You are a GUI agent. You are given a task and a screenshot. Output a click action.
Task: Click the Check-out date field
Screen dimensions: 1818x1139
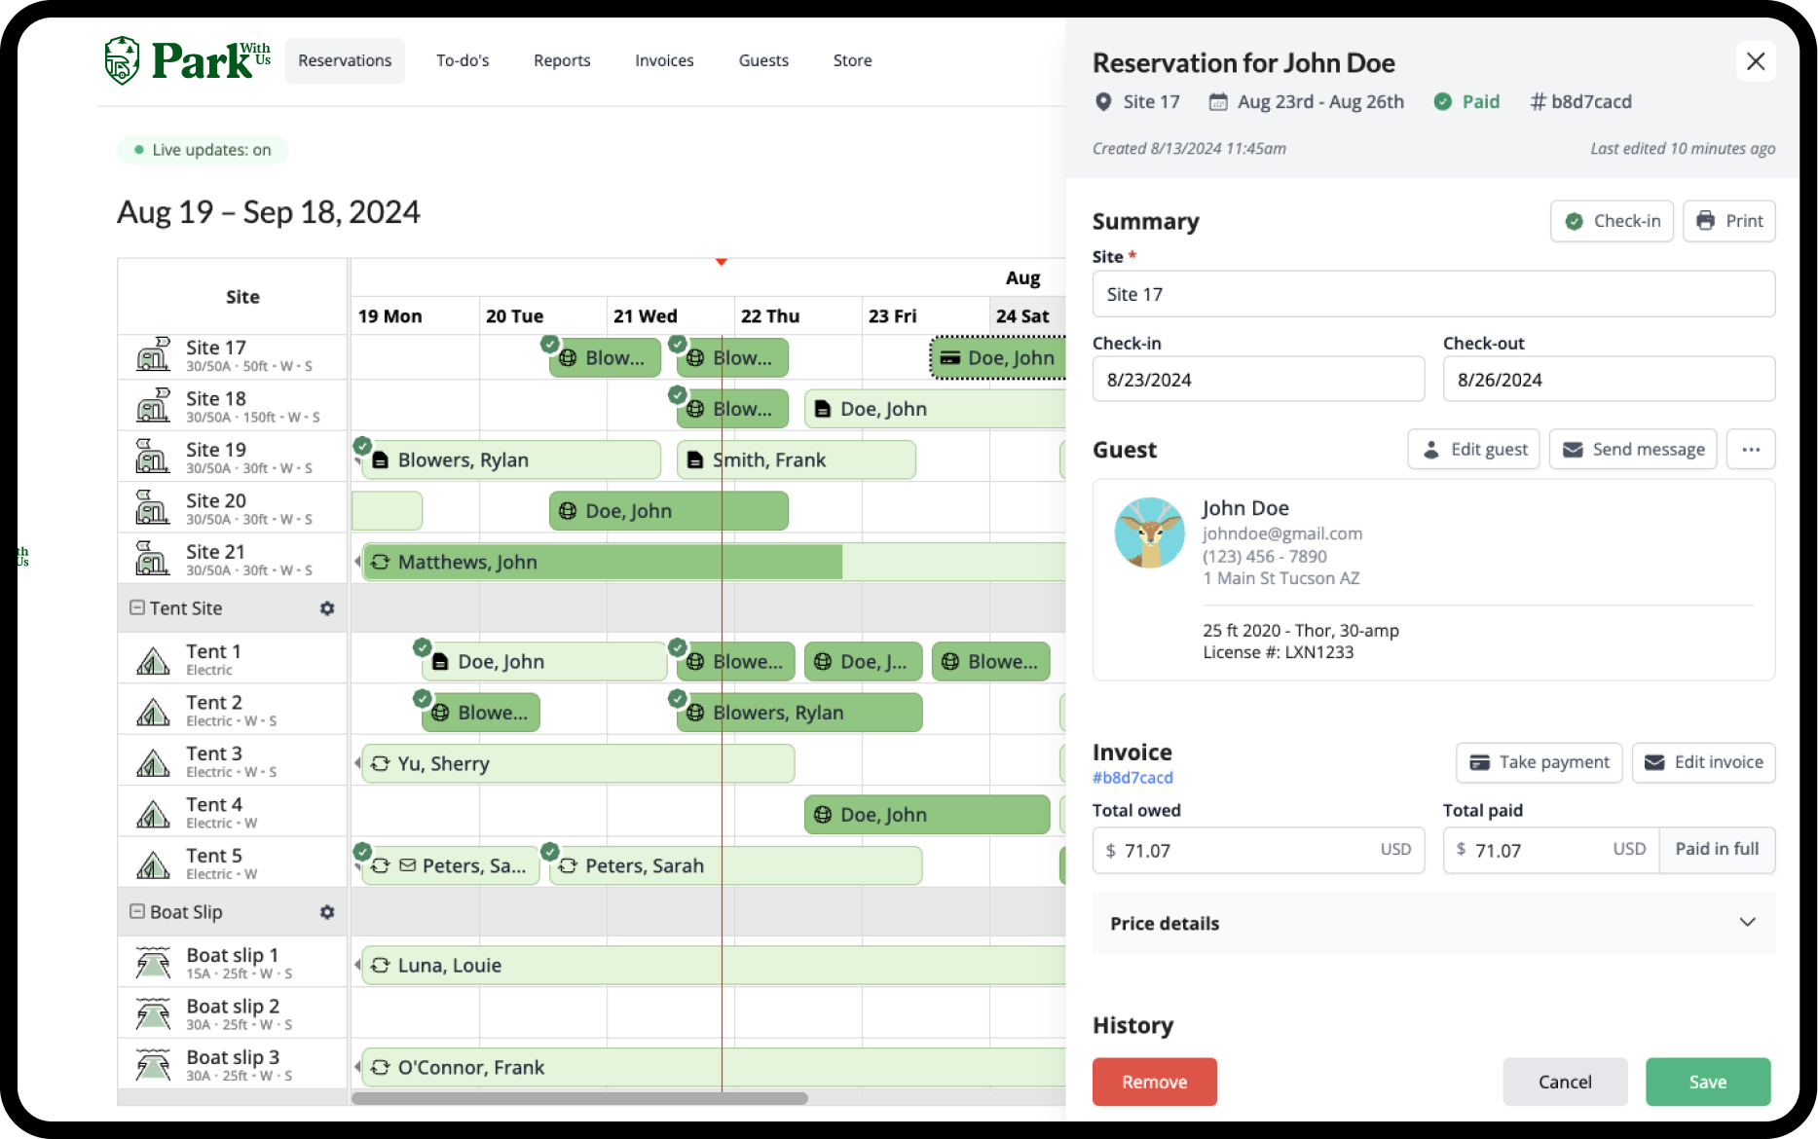[1609, 379]
